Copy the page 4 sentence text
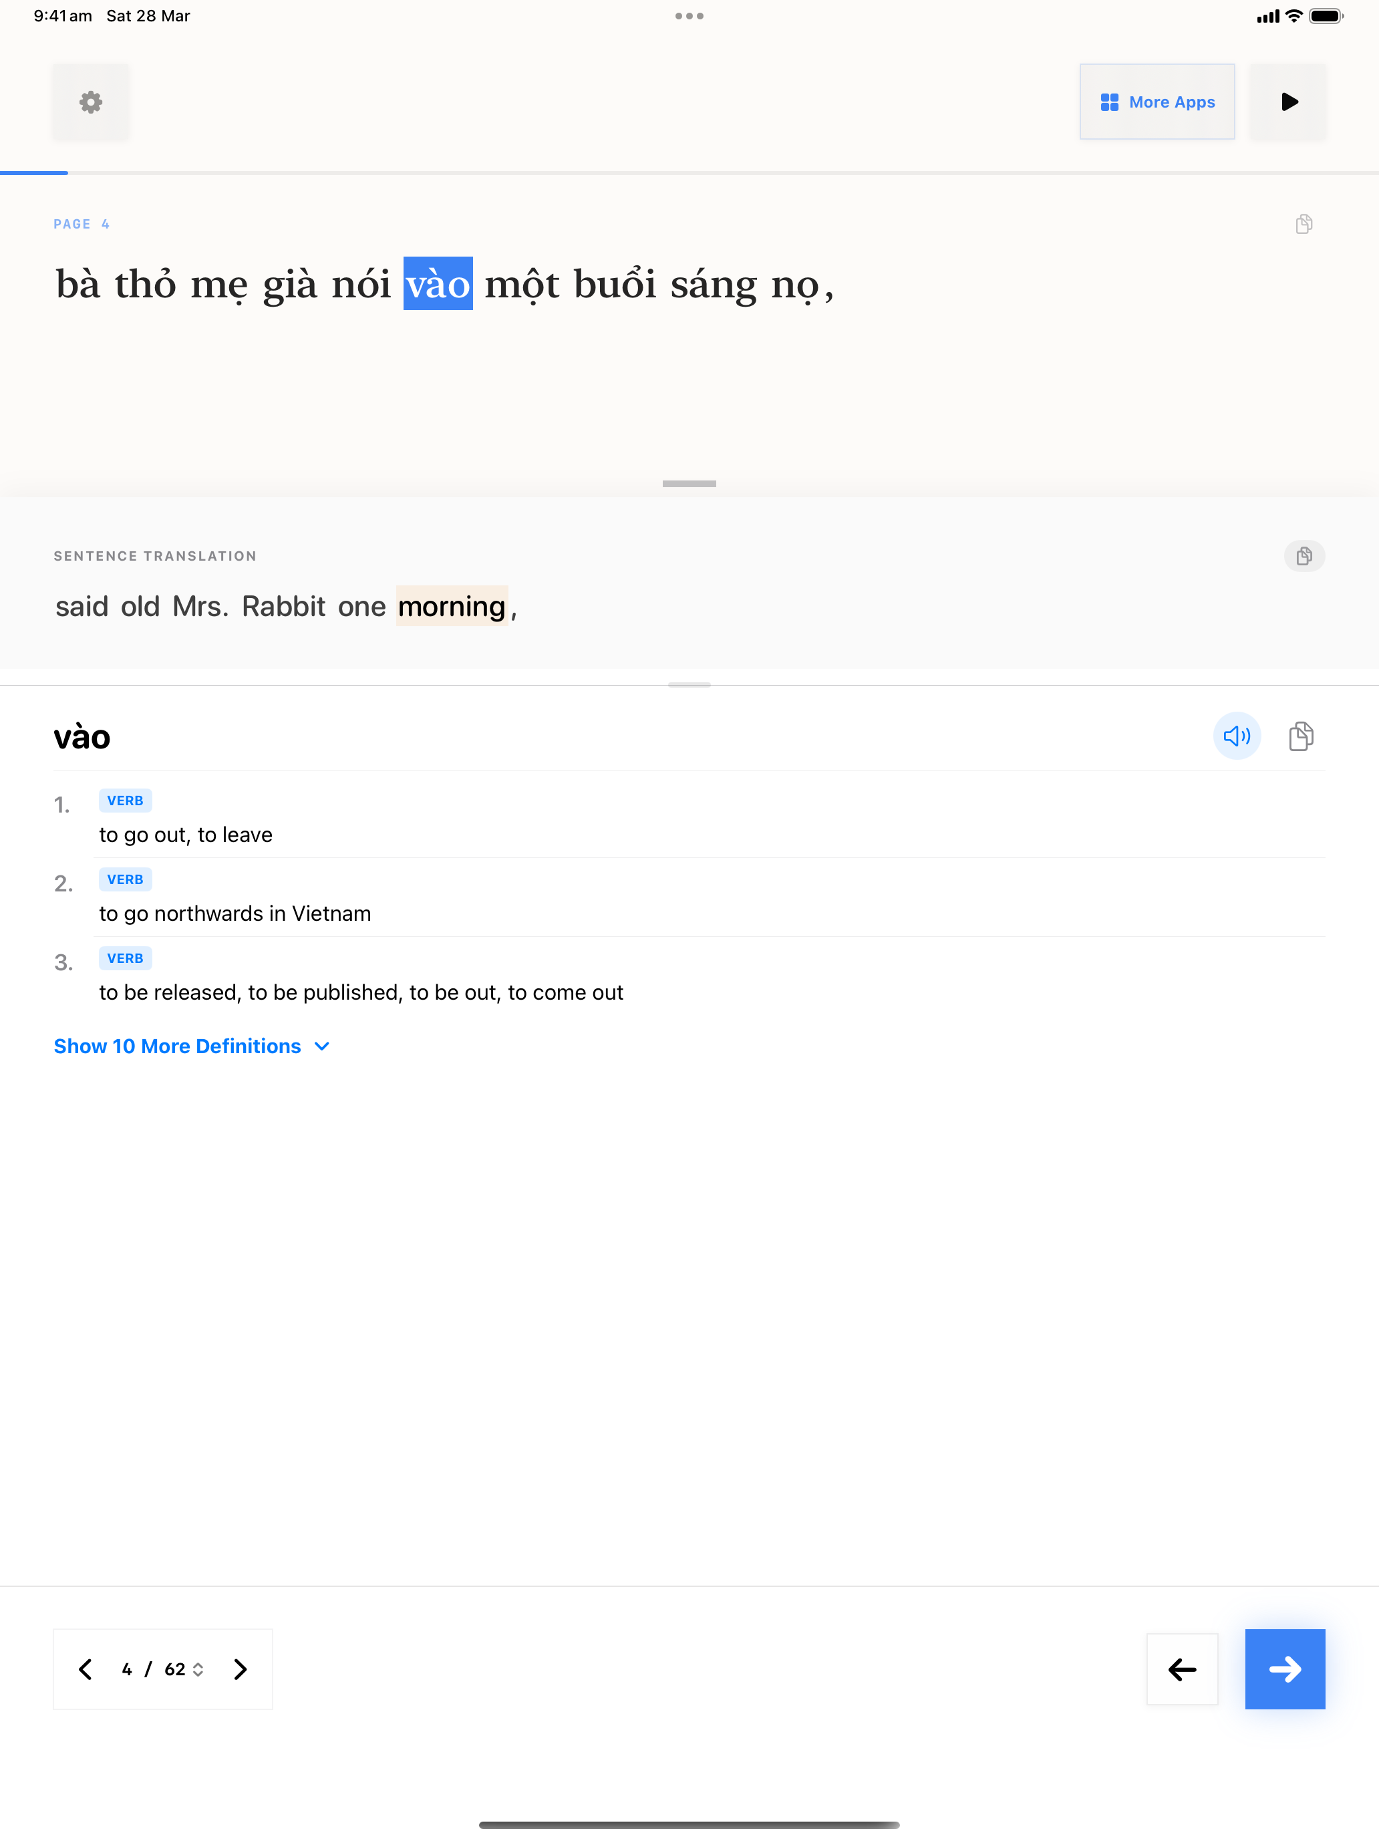 (x=1304, y=224)
